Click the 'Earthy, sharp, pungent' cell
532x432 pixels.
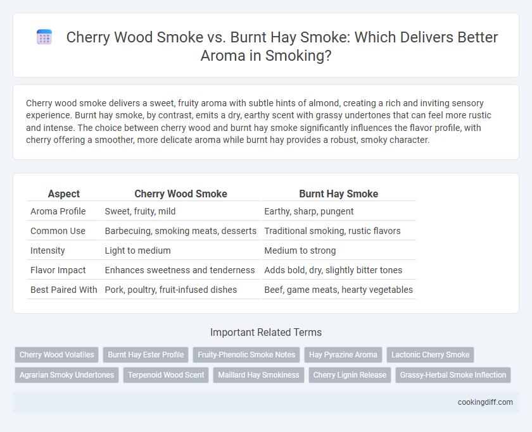pyautogui.click(x=338, y=211)
